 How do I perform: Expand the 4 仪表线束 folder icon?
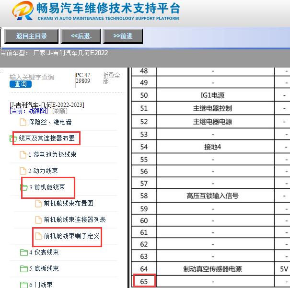[x=24, y=253]
